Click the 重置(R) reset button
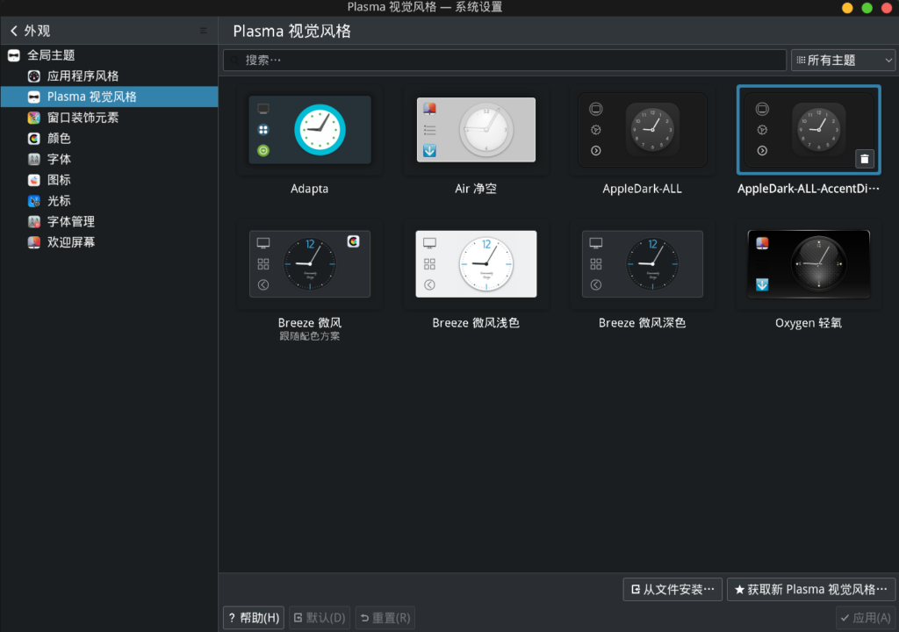 385,618
